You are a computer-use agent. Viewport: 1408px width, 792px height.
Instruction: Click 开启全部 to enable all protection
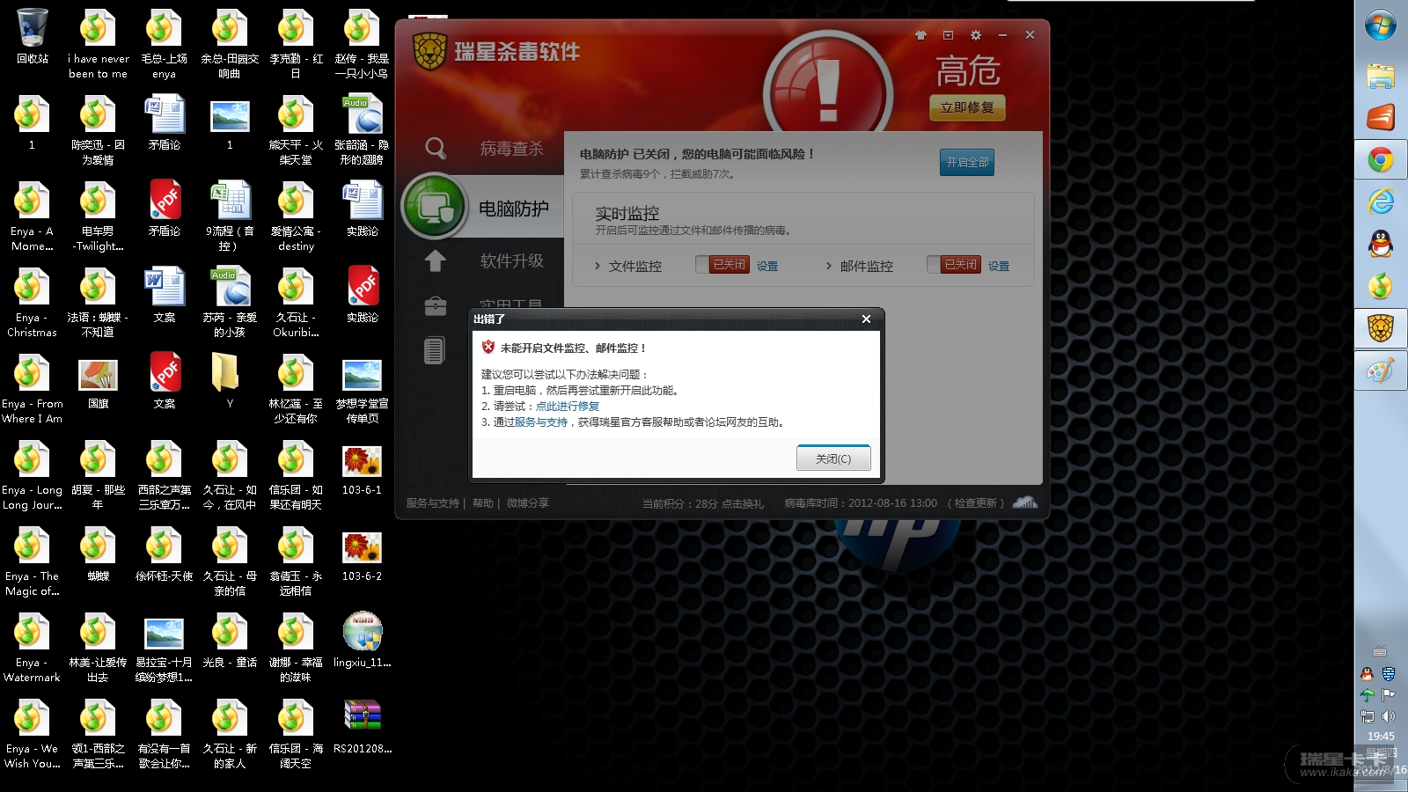click(x=967, y=162)
